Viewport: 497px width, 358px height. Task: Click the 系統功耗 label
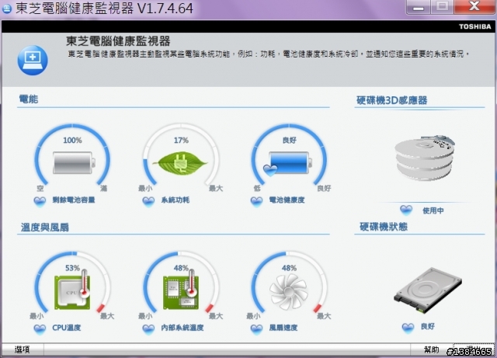pos(176,200)
